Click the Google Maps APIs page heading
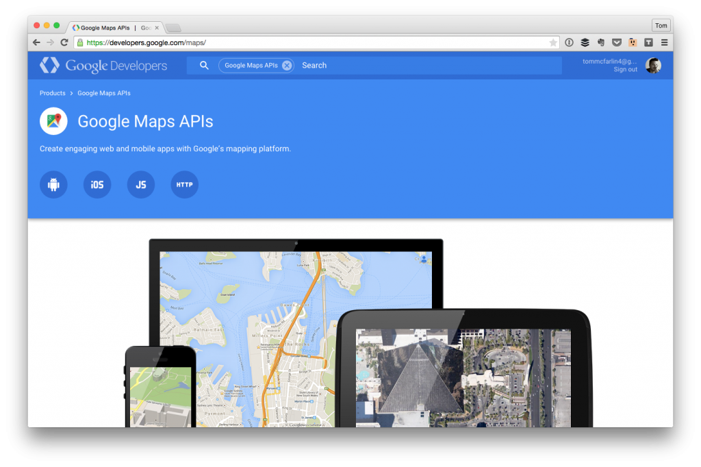 145,121
